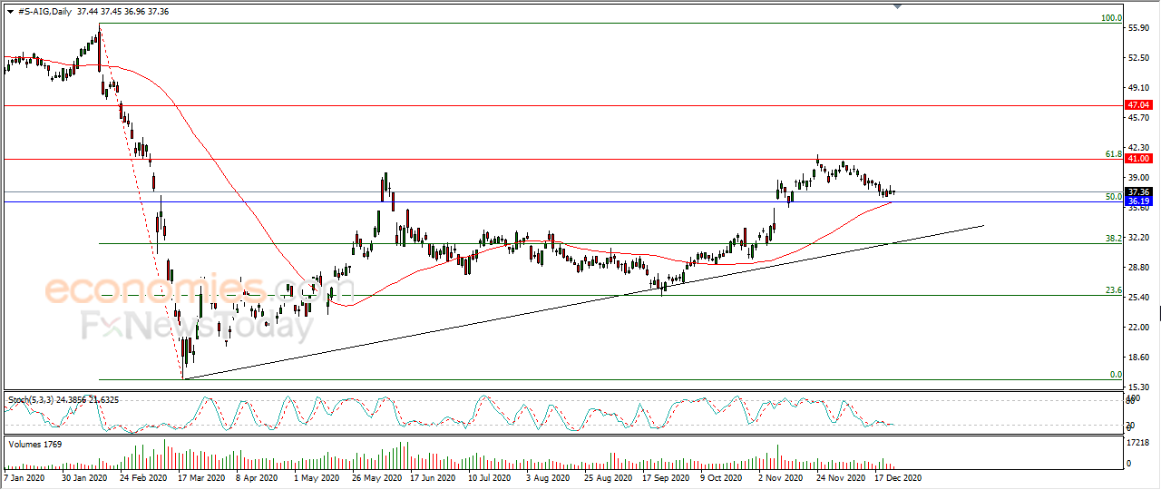
Task: Click the Fibonacci 100.0 level label
Action: click(x=1111, y=18)
